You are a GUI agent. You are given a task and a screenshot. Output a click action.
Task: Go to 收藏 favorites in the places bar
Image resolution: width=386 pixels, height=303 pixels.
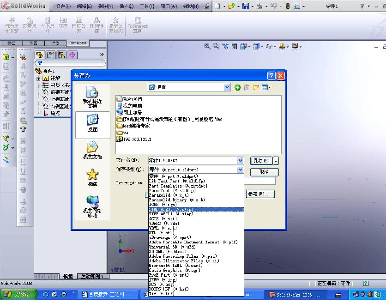click(x=92, y=177)
